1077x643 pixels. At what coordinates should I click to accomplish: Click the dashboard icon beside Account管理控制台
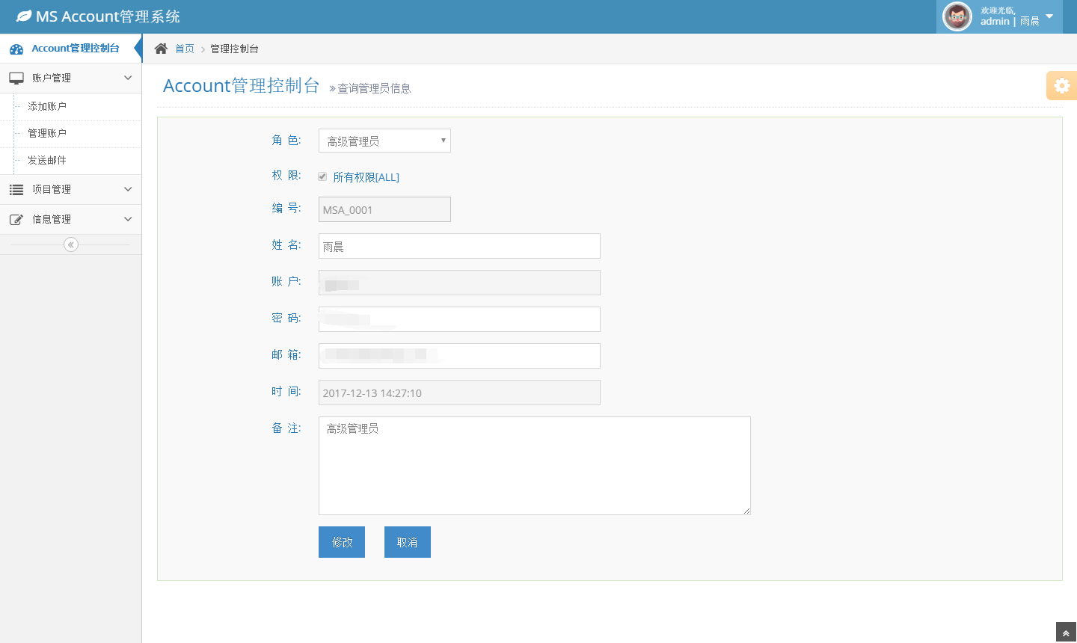pyautogui.click(x=16, y=49)
